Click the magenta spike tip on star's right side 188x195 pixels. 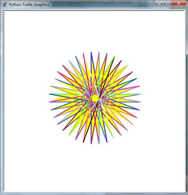(x=139, y=86)
